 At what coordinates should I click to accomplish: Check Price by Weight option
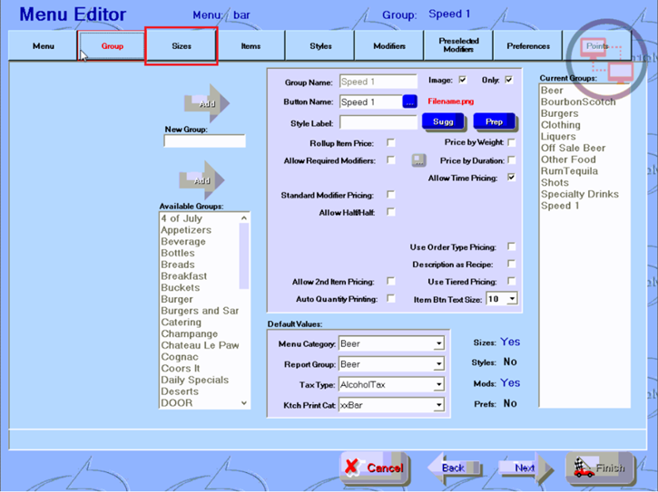[x=512, y=142]
